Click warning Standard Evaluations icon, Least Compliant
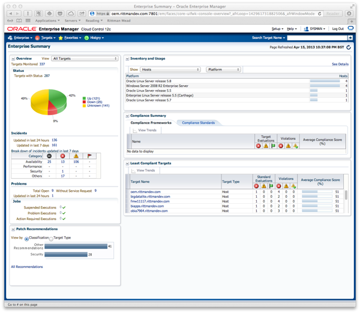This screenshot has width=360, height=313. (264, 186)
